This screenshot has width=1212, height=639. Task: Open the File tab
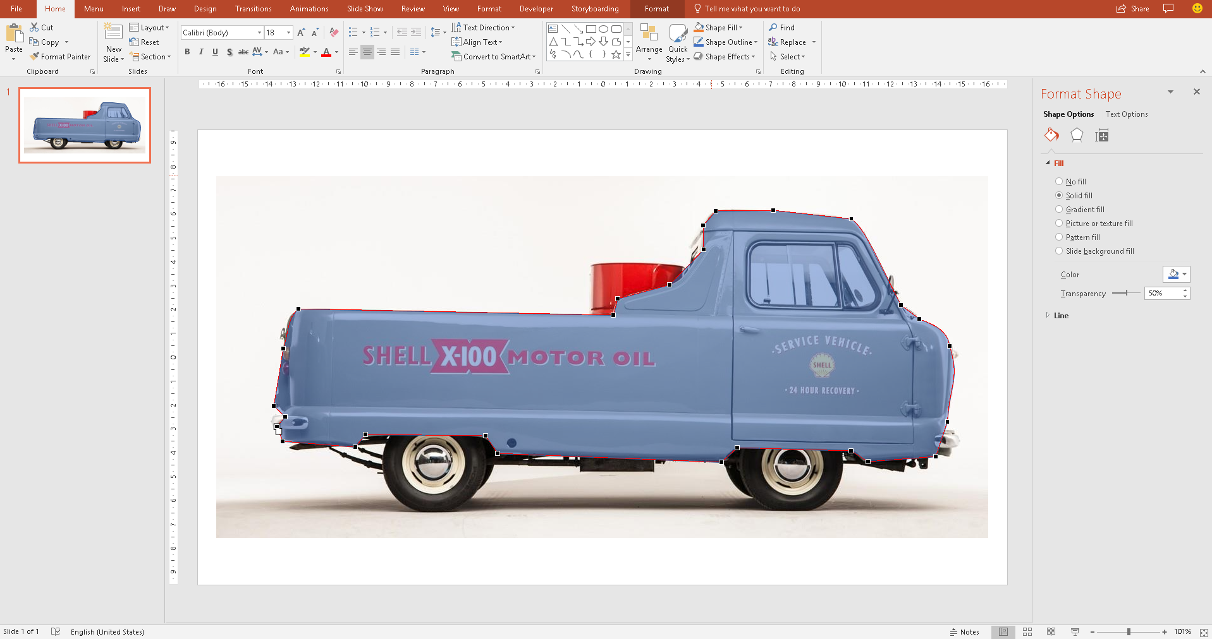click(16, 9)
